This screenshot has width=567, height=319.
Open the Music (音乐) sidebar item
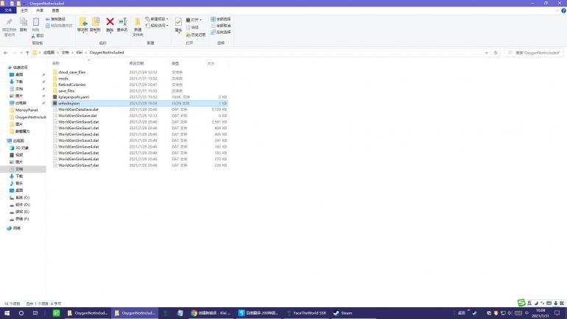pos(19,183)
